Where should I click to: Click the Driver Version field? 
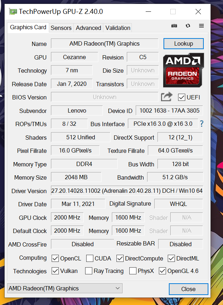point(127,191)
